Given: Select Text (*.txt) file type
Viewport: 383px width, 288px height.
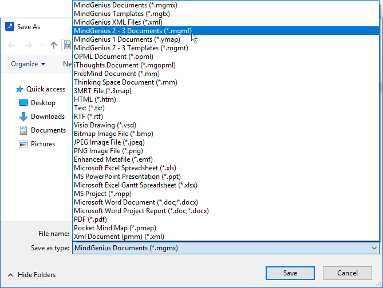Looking at the screenshot, I should click(x=226, y=108).
